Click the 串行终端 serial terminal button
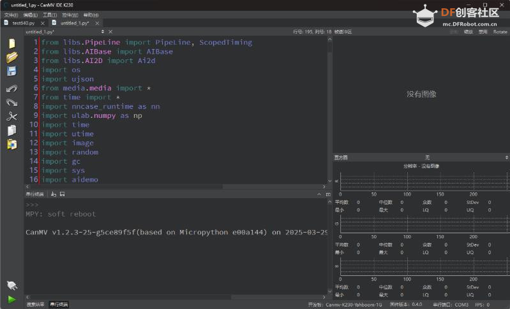The height and width of the screenshot is (309, 510). tap(59, 305)
